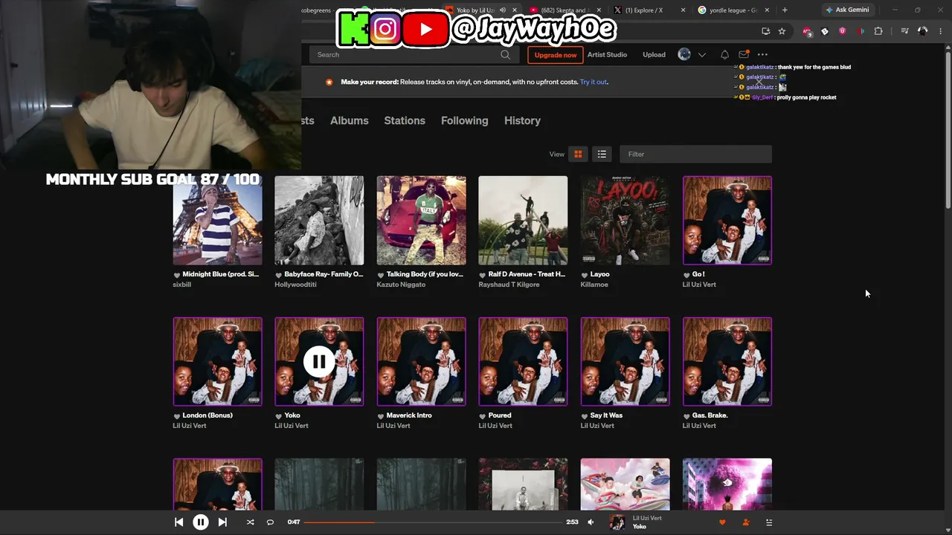Open the Upload page
The image size is (952, 535).
point(654,55)
